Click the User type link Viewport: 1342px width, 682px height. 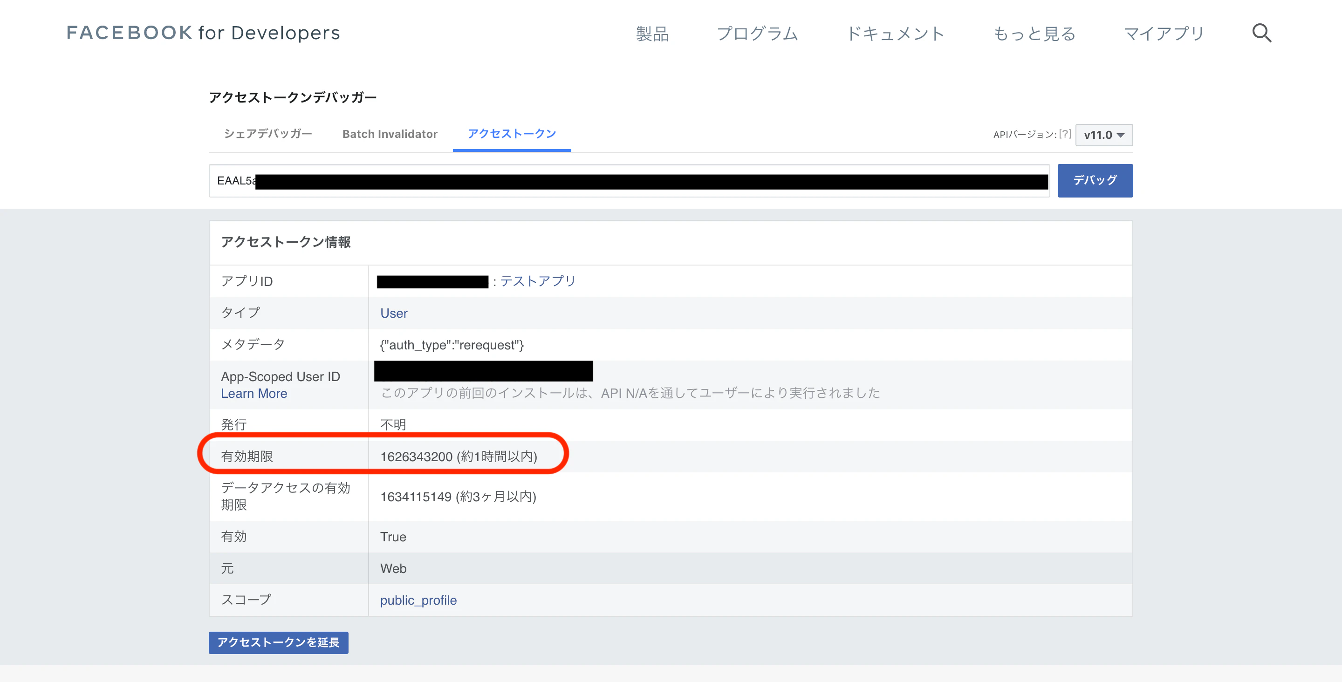coord(394,313)
